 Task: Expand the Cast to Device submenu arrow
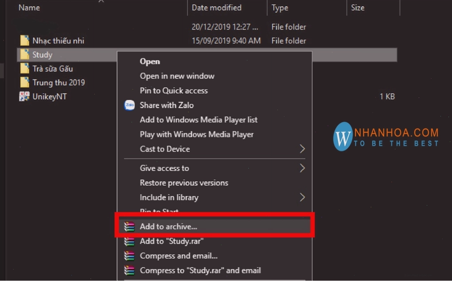[302, 149]
